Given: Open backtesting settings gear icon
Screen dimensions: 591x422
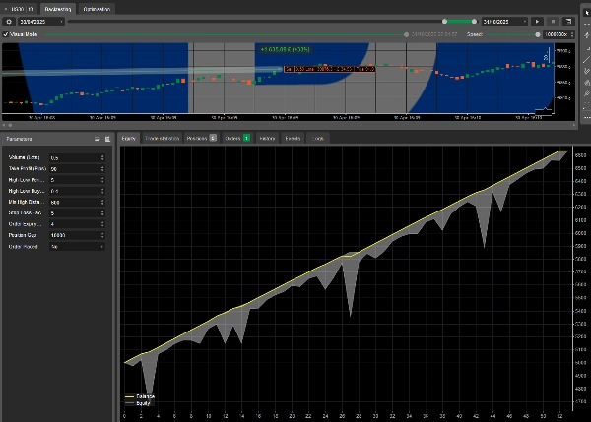Looking at the screenshot, I should (9, 21).
